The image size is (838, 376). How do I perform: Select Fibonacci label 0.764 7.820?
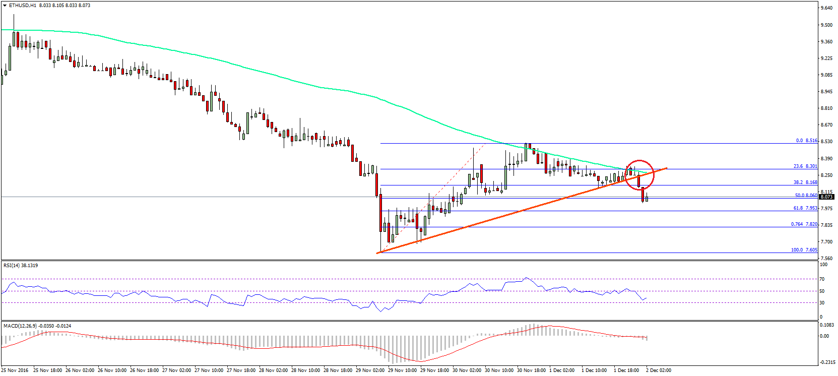(x=804, y=224)
